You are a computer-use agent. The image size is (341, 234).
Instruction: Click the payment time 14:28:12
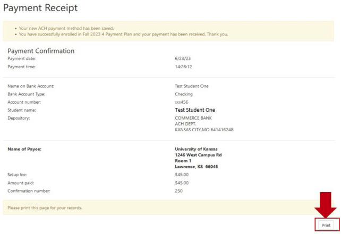pyautogui.click(x=183, y=67)
